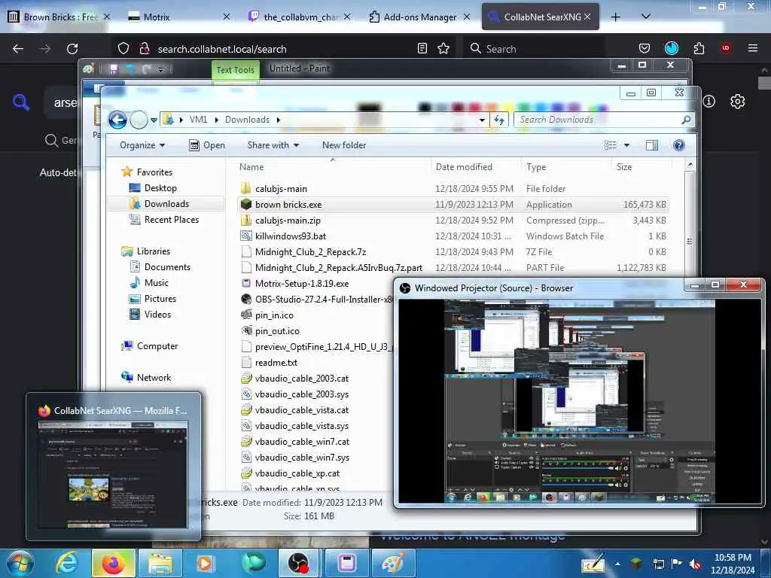This screenshot has width=771, height=578.
Task: Open Documents library in navigation pane
Action: 160,267
